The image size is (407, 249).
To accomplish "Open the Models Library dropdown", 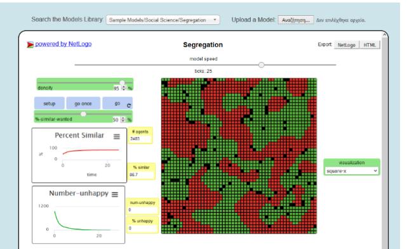I will 163,20.
